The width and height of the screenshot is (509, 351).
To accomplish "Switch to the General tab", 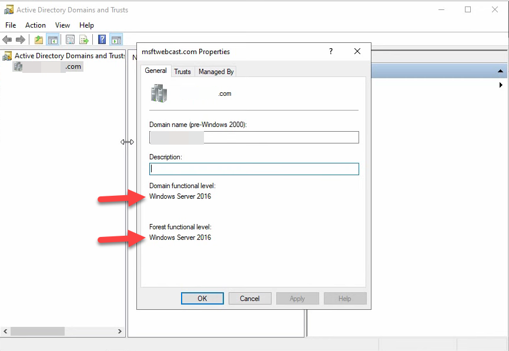I will point(156,71).
